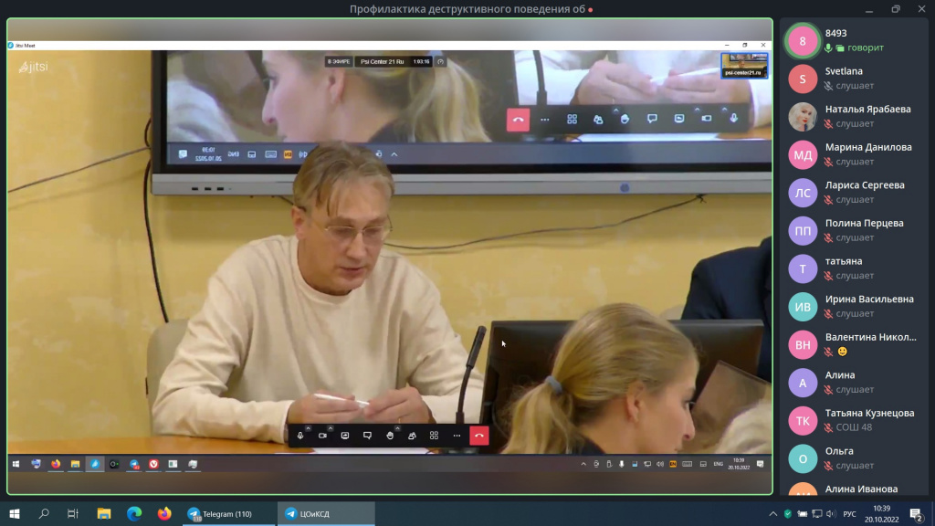Select participant Svetlana
Screen dimensions: 935x526
coord(854,79)
